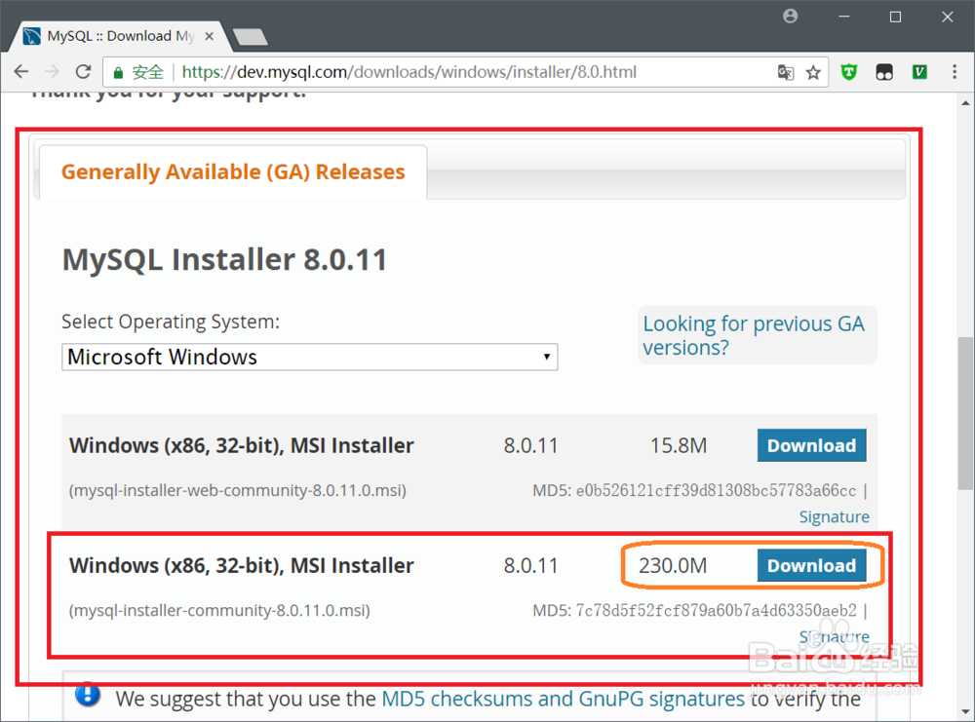Click the black mask extension icon
The image size is (975, 722).
point(884,72)
